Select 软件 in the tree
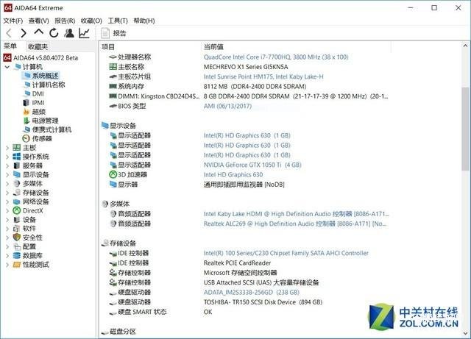 click(x=29, y=229)
